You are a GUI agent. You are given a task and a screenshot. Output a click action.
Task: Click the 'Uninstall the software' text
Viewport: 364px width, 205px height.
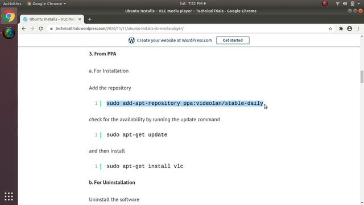tap(114, 199)
